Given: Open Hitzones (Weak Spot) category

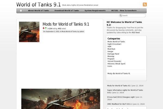Looking at the screenshot, I should click(117, 64).
